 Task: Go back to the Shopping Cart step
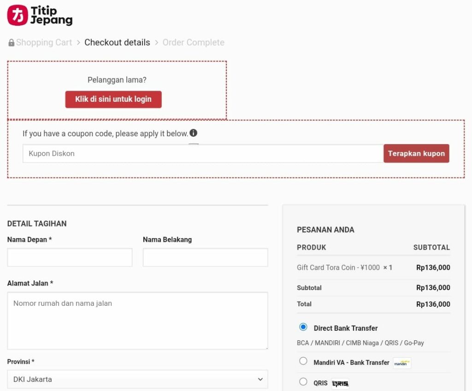tap(44, 42)
